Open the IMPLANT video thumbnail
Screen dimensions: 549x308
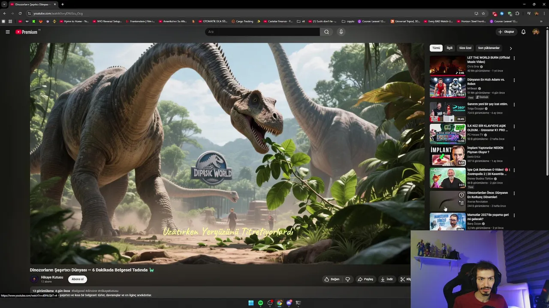pyautogui.click(x=447, y=156)
